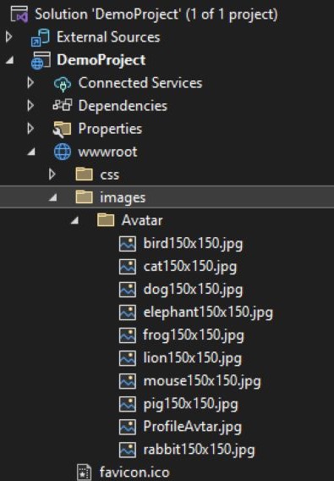Click the wwwroot globe icon
This screenshot has width=334, height=481.
(63, 152)
